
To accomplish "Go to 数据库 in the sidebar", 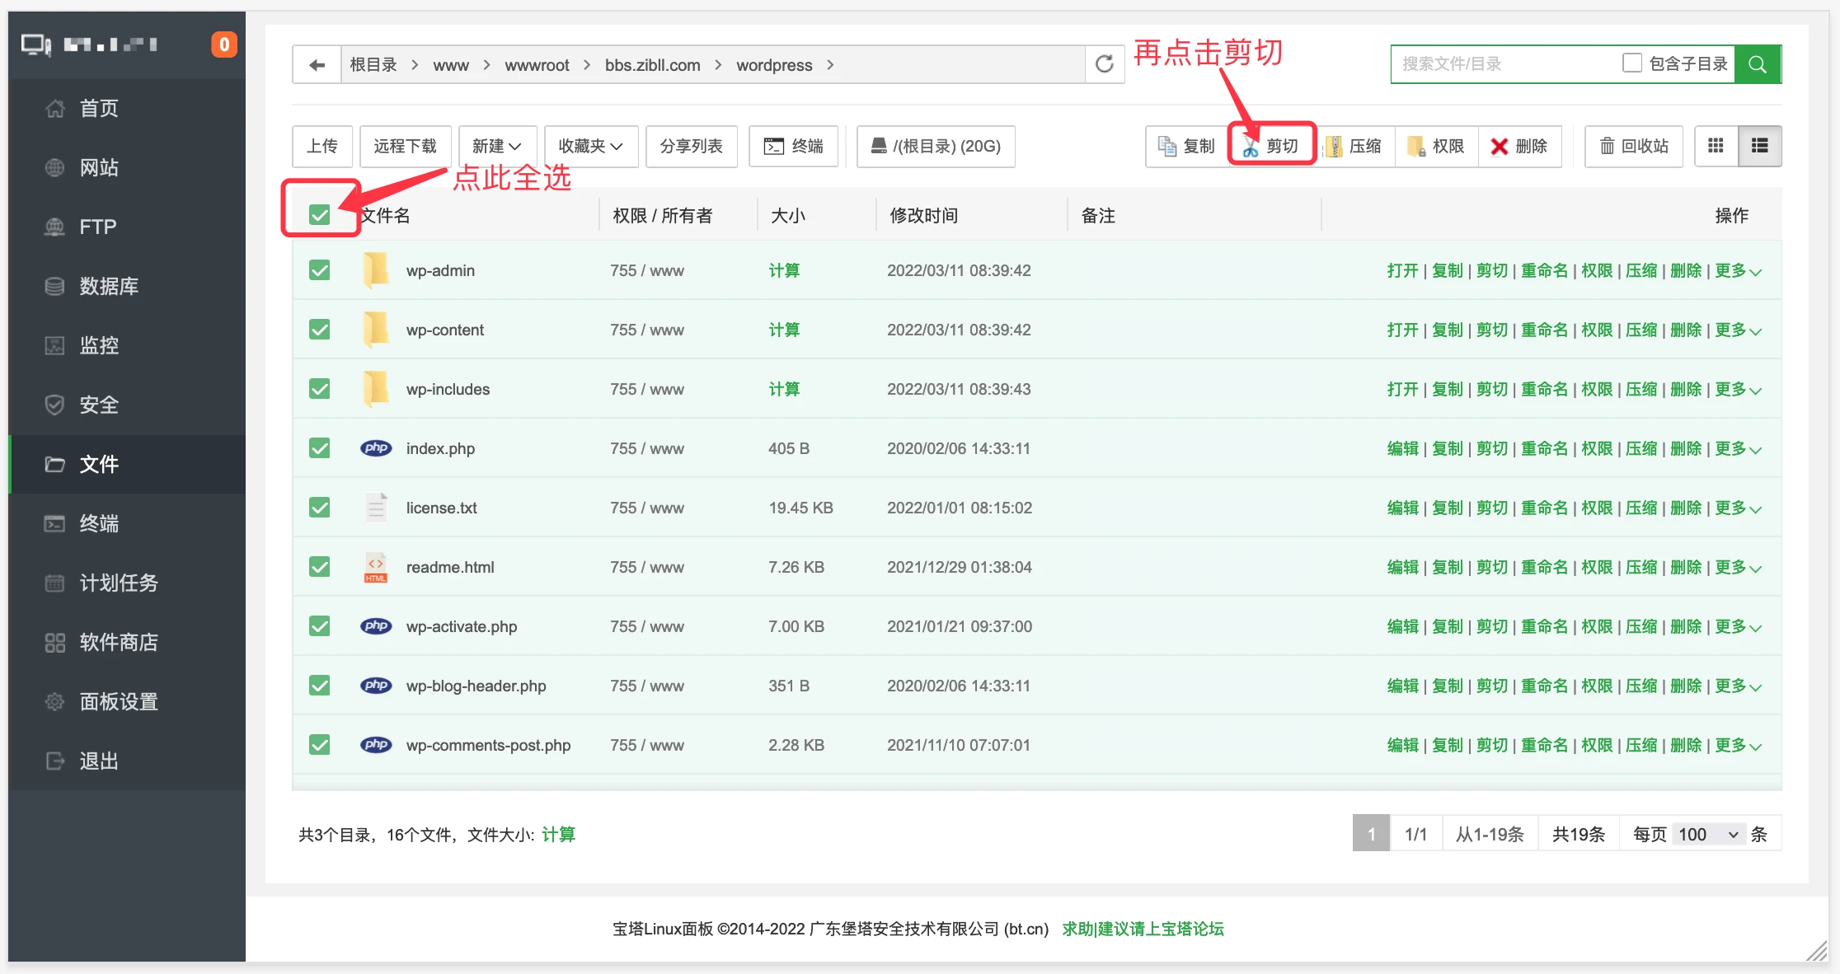I will tap(110, 286).
